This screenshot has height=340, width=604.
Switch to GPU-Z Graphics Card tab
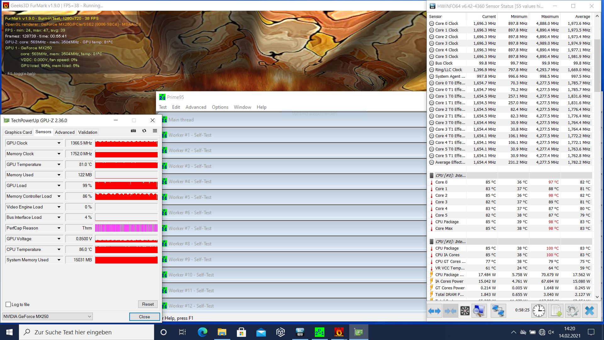(x=18, y=132)
